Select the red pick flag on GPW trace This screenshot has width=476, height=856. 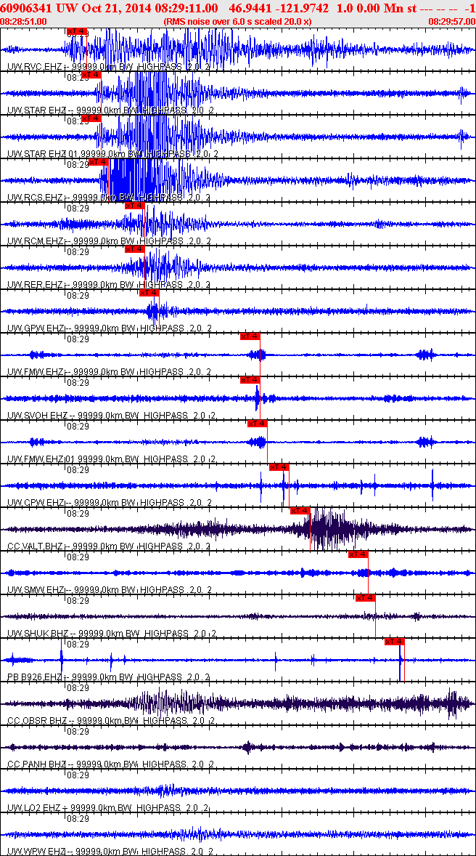pos(149,293)
